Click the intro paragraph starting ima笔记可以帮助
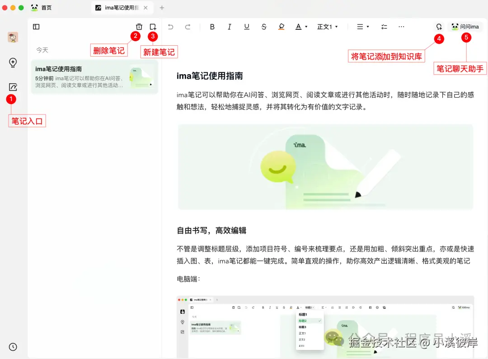Image resolution: width=488 pixels, height=359 pixels. (x=325, y=101)
